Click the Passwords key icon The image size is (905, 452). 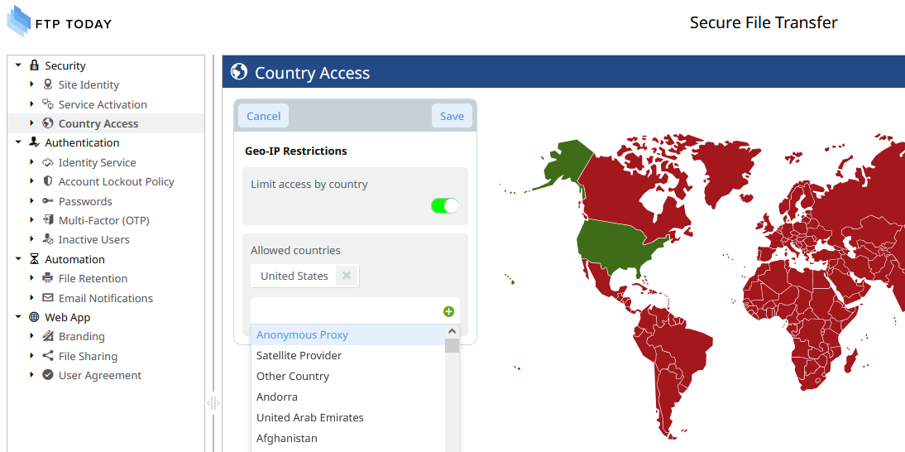coord(48,201)
